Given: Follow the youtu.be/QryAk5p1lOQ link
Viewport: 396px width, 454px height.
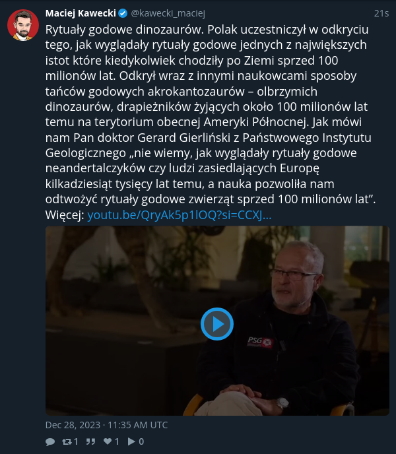Looking at the screenshot, I should [x=180, y=215].
